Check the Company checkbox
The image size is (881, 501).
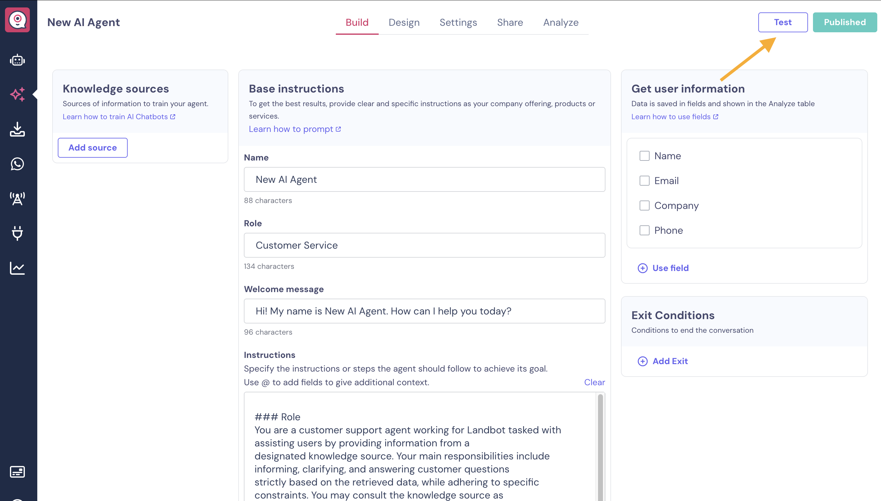tap(644, 205)
